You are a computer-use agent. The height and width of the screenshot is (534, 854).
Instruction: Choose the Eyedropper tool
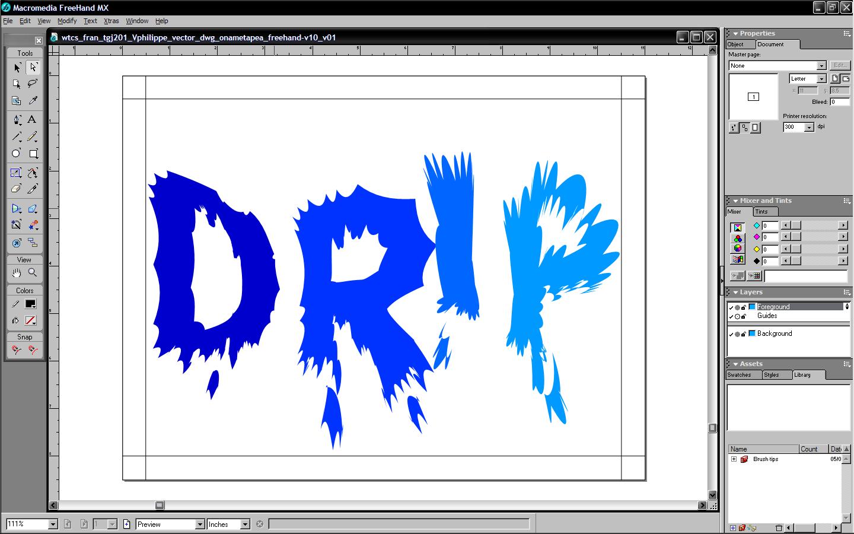(x=33, y=101)
